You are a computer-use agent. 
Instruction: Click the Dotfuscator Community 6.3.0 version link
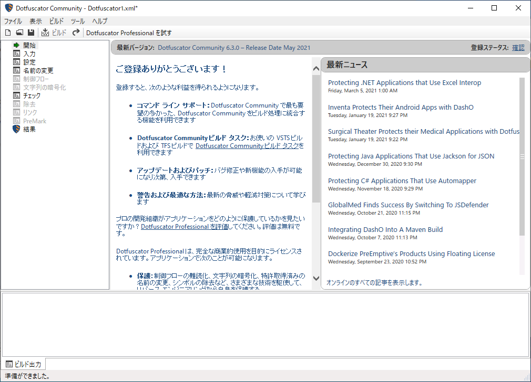point(234,48)
